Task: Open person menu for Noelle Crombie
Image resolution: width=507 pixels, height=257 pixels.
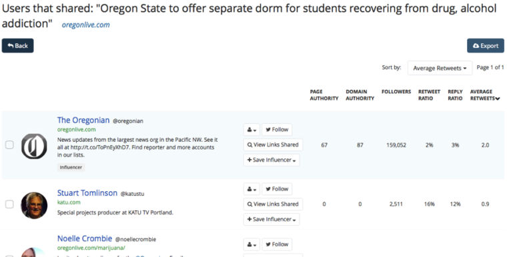Action: coord(251,244)
